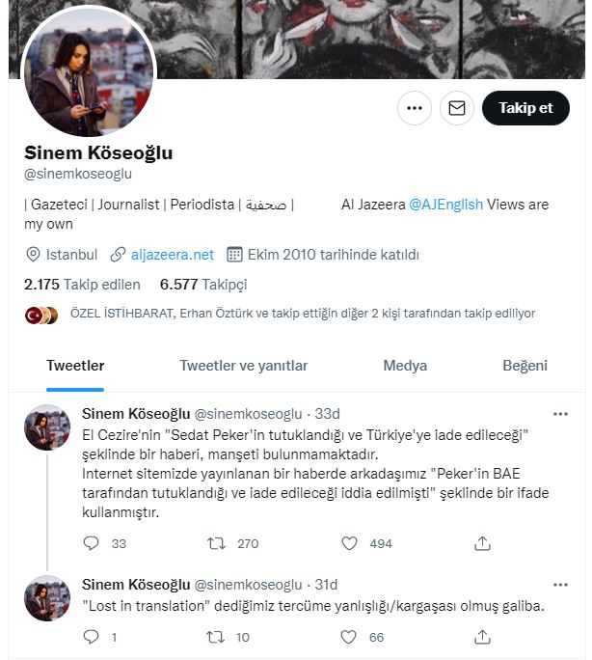
Task: Expand second tweet's more options menu
Action: [x=560, y=585]
